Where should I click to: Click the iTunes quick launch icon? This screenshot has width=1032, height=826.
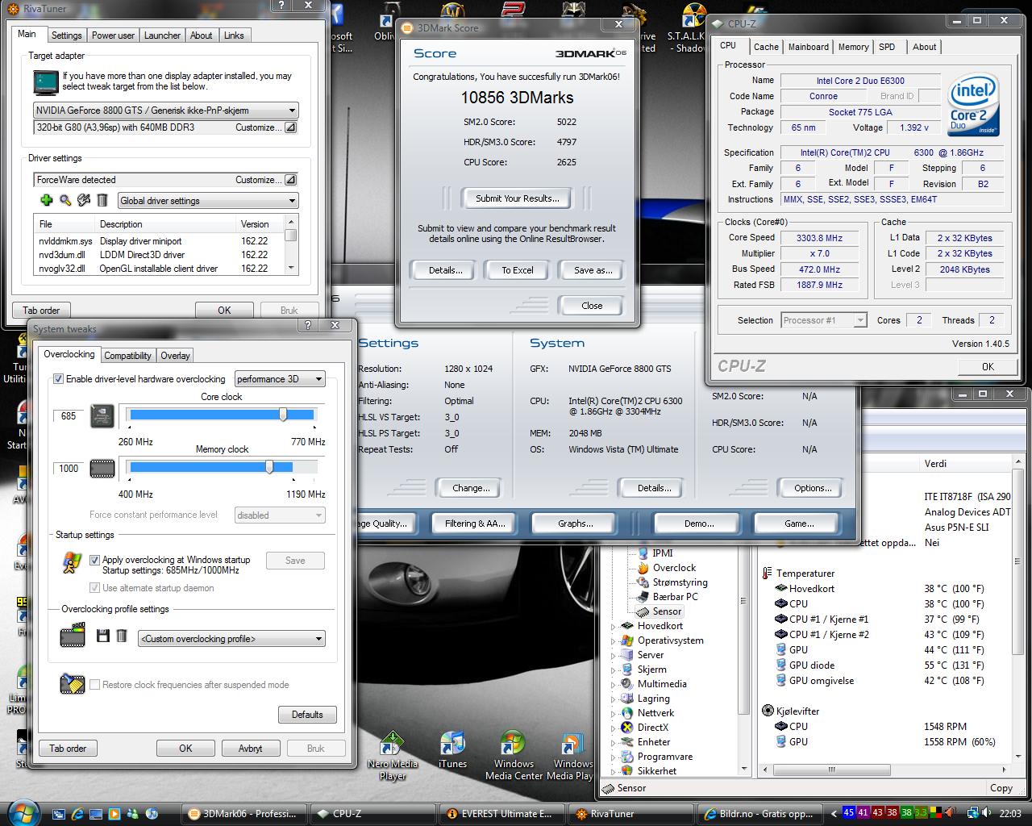(x=151, y=814)
